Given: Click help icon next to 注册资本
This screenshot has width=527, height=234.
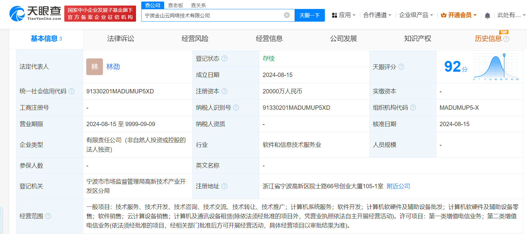Looking at the screenshot, I should tap(224, 91).
